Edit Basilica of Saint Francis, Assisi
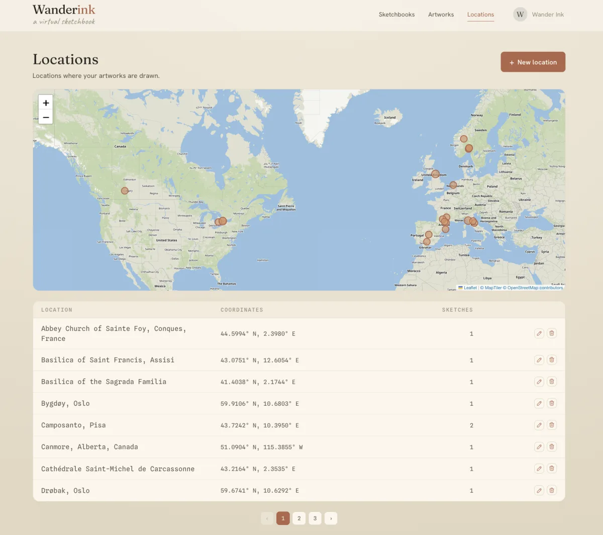This screenshot has width=603, height=535. click(539, 360)
